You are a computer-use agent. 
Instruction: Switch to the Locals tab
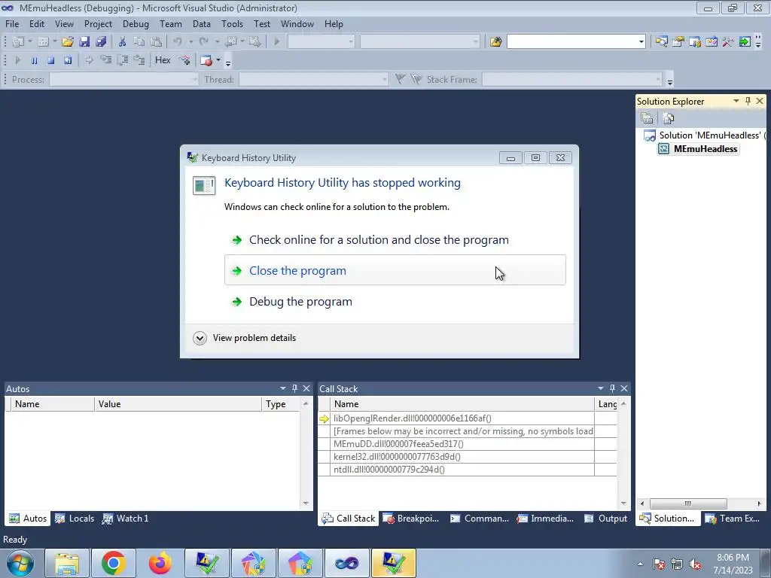(75, 518)
